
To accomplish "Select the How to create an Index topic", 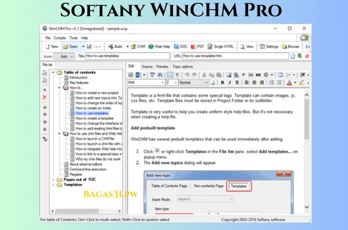I will (x=93, y=108).
